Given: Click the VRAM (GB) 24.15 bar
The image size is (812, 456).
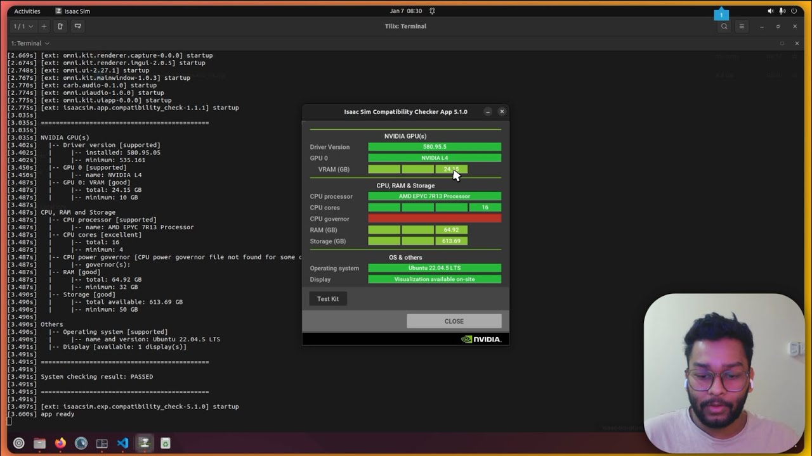Looking at the screenshot, I should coord(418,169).
